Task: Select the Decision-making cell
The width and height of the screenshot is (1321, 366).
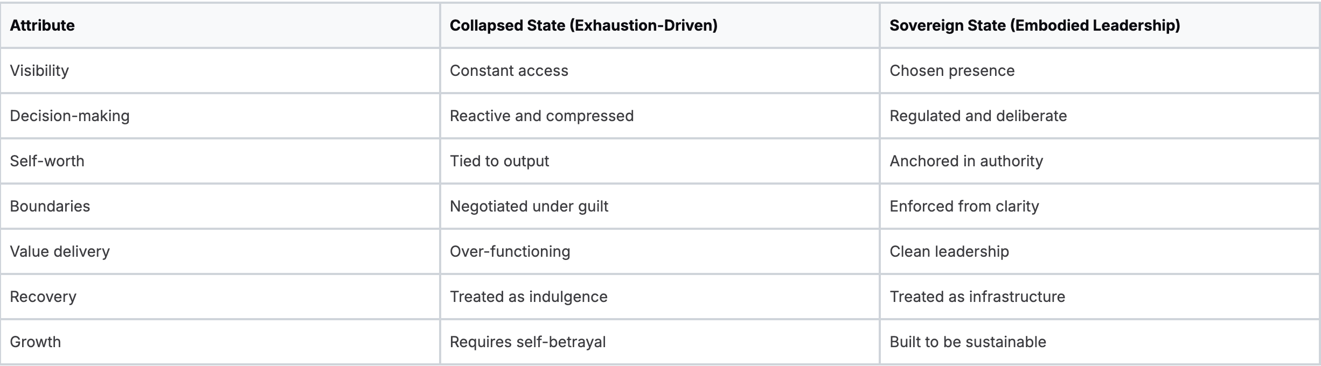Action: (69, 116)
